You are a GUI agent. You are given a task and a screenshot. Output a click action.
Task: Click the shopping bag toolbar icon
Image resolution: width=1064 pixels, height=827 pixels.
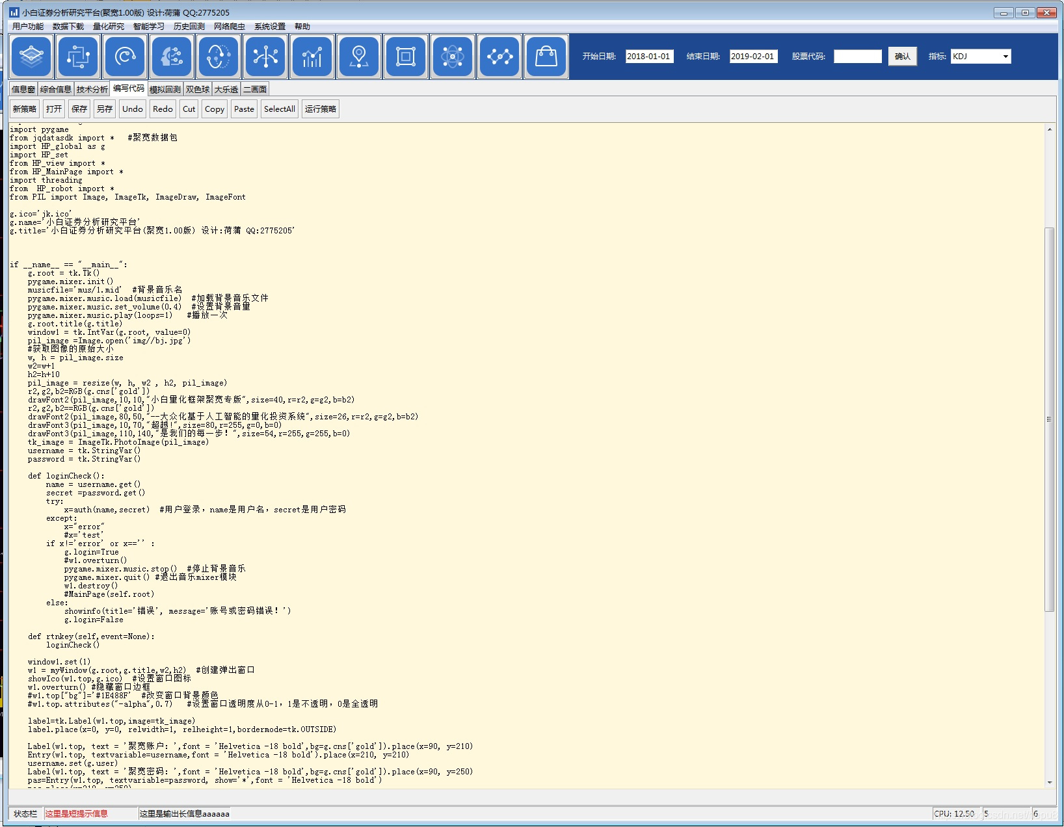tap(546, 57)
